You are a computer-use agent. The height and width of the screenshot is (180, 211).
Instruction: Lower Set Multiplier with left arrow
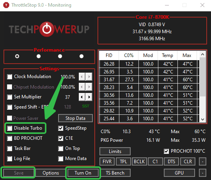pos(82,97)
